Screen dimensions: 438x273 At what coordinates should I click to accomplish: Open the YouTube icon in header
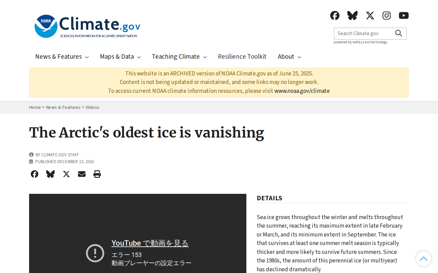point(404,15)
